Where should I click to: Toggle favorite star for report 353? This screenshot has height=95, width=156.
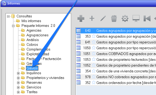[x=93, y=36]
